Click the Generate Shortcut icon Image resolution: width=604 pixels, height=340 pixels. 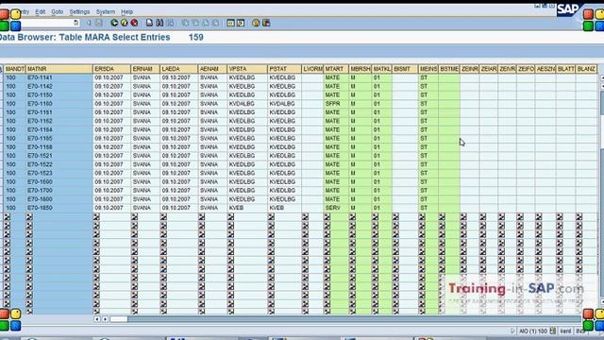[241, 23]
